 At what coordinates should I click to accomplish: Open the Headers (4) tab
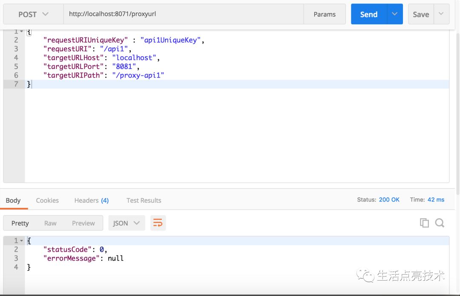pyautogui.click(x=91, y=200)
